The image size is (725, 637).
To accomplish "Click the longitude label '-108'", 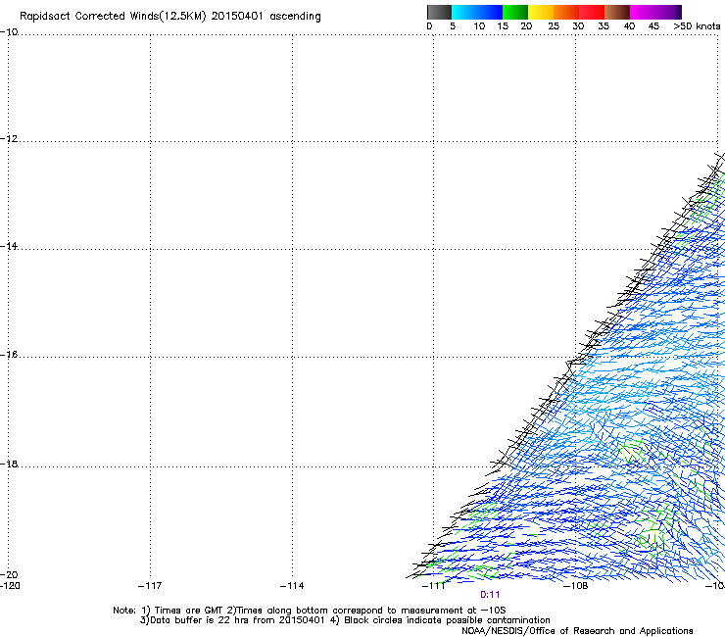I will (576, 586).
